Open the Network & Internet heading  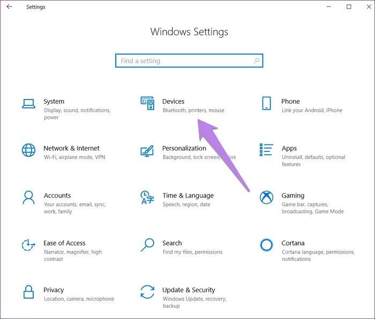point(71,148)
